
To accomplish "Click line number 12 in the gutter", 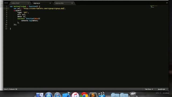I will 6,29.
